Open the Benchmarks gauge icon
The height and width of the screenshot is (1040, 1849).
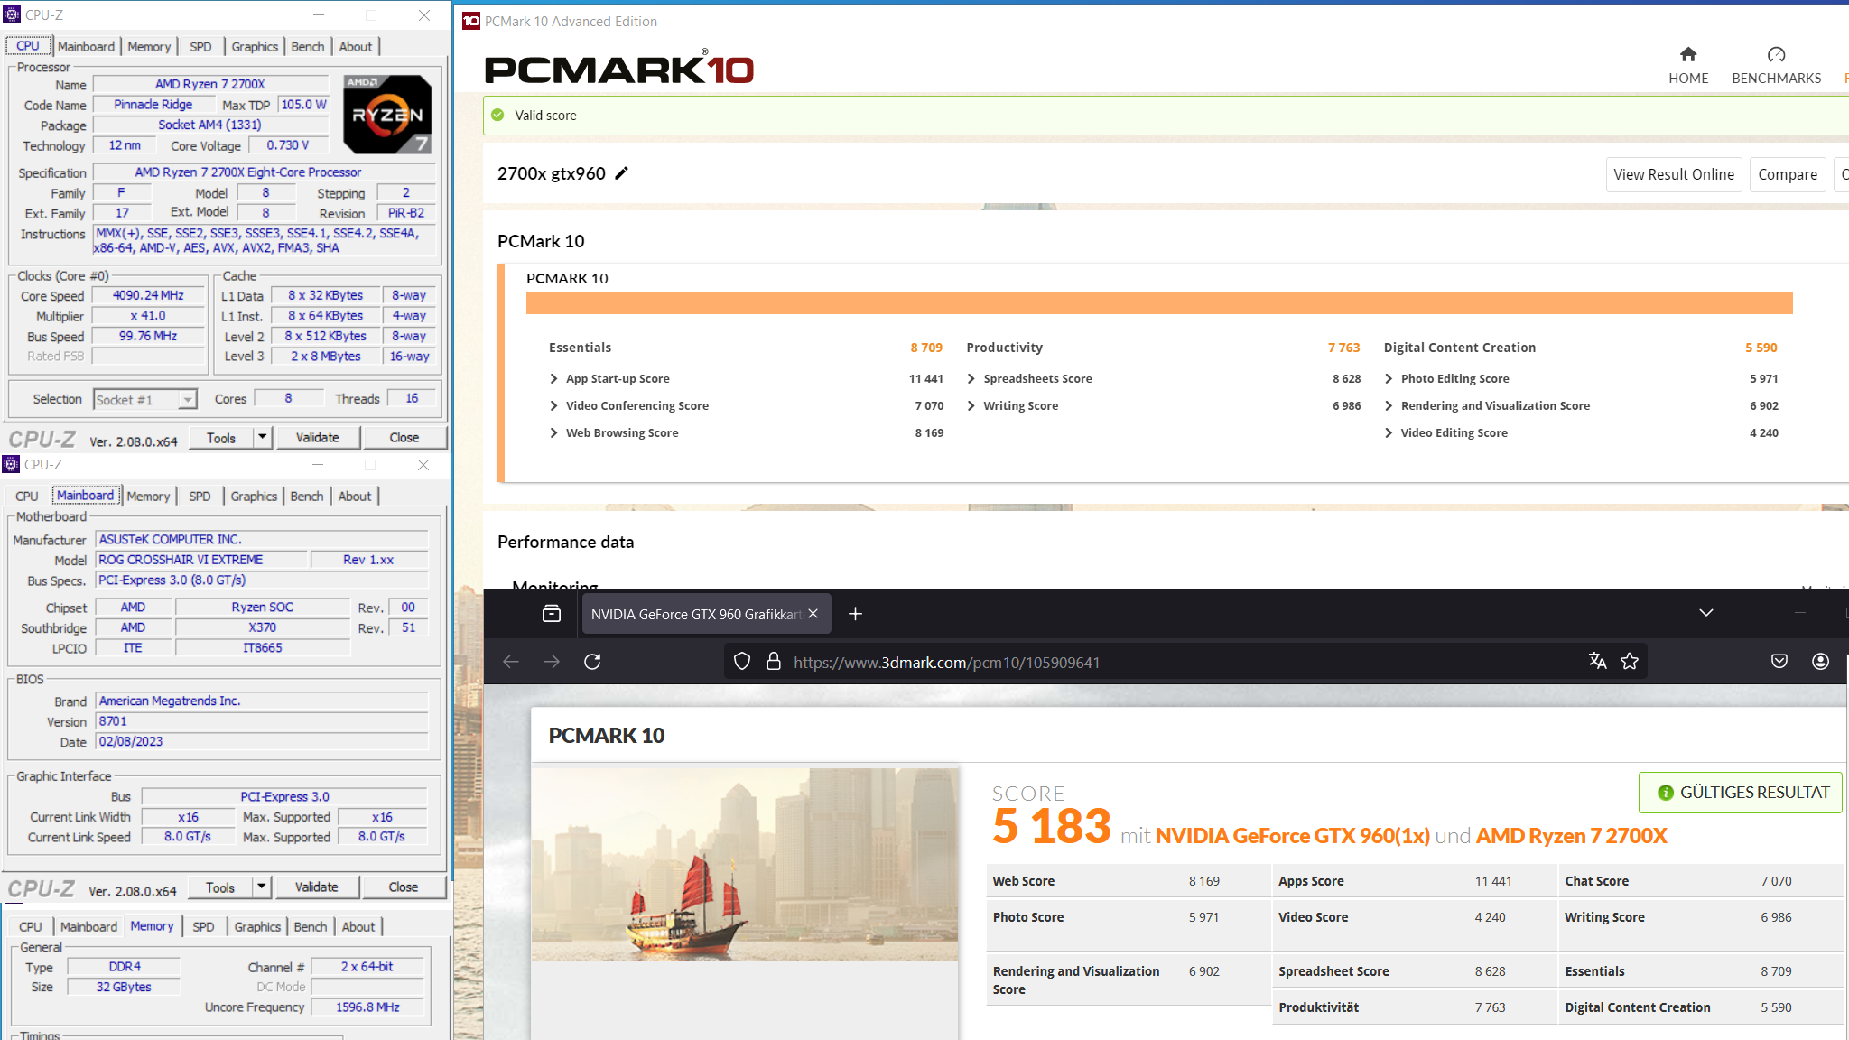click(x=1776, y=54)
